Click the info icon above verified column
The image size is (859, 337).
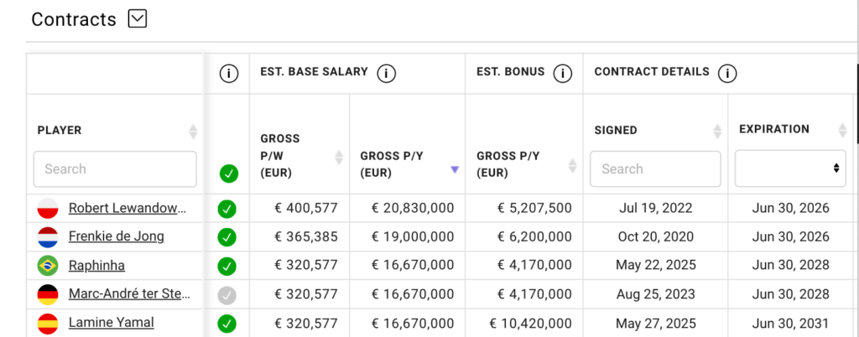point(228,73)
